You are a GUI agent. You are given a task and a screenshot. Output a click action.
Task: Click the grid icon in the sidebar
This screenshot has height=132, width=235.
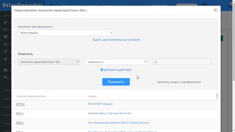pyautogui.click(x=6, y=70)
